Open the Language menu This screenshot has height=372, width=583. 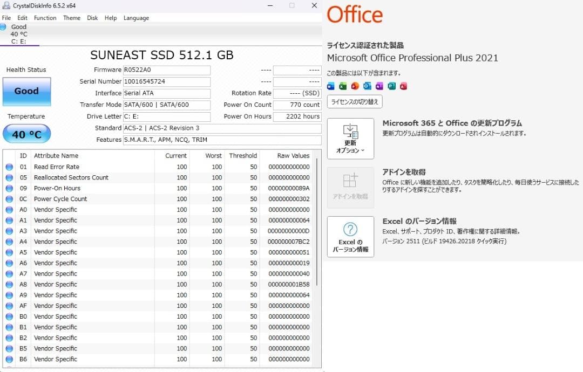[x=135, y=18]
